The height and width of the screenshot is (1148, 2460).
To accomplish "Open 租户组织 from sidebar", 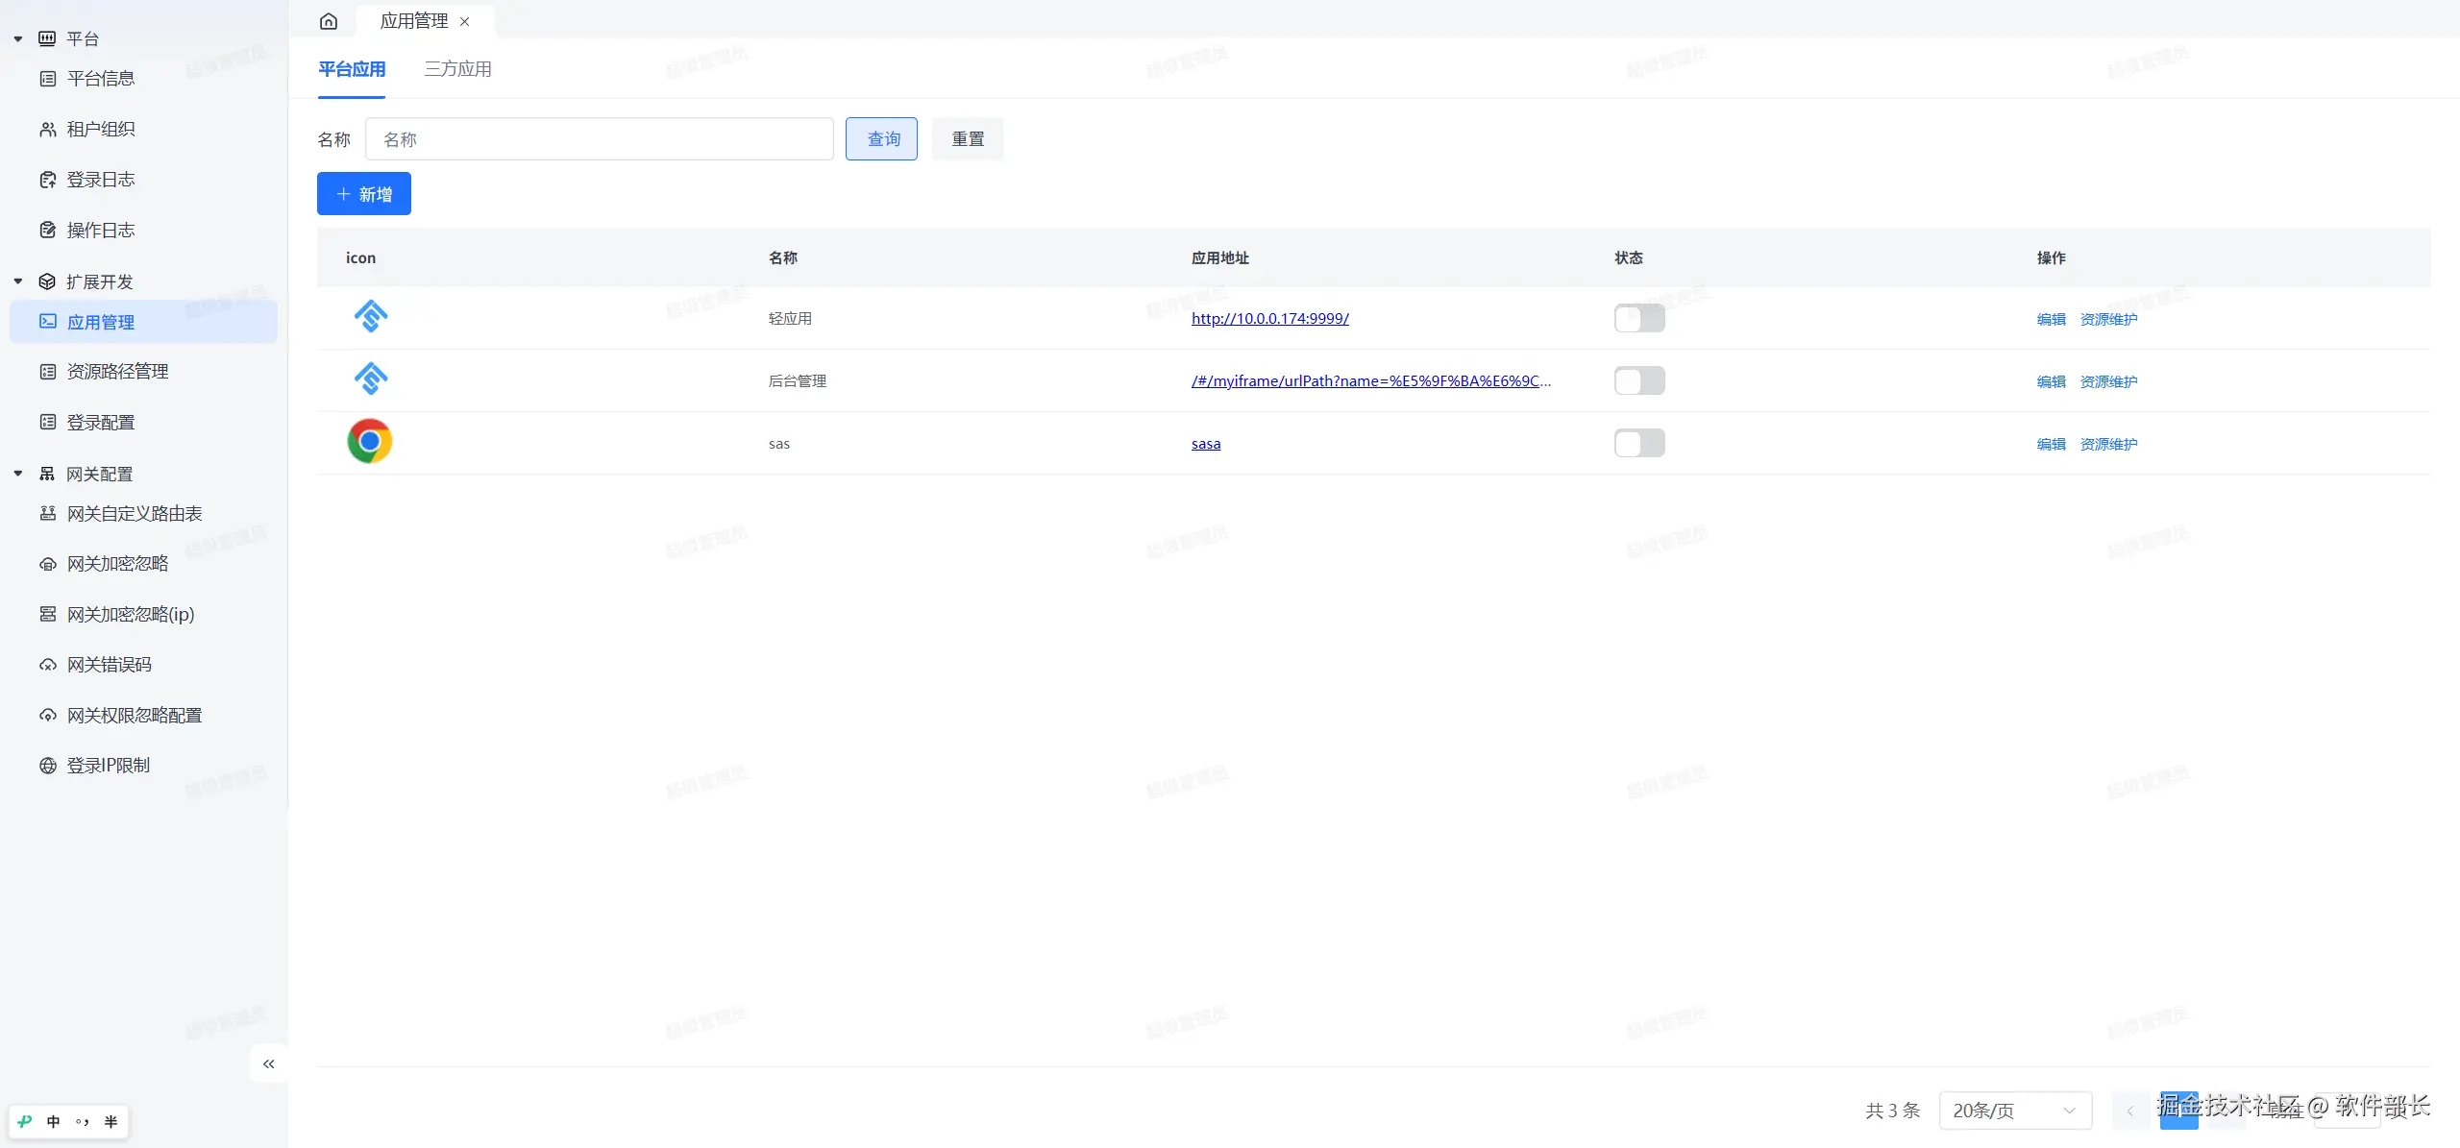I will click(100, 129).
